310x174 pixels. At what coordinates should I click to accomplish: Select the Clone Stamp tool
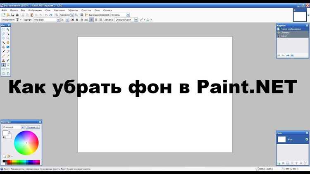coord(4,60)
